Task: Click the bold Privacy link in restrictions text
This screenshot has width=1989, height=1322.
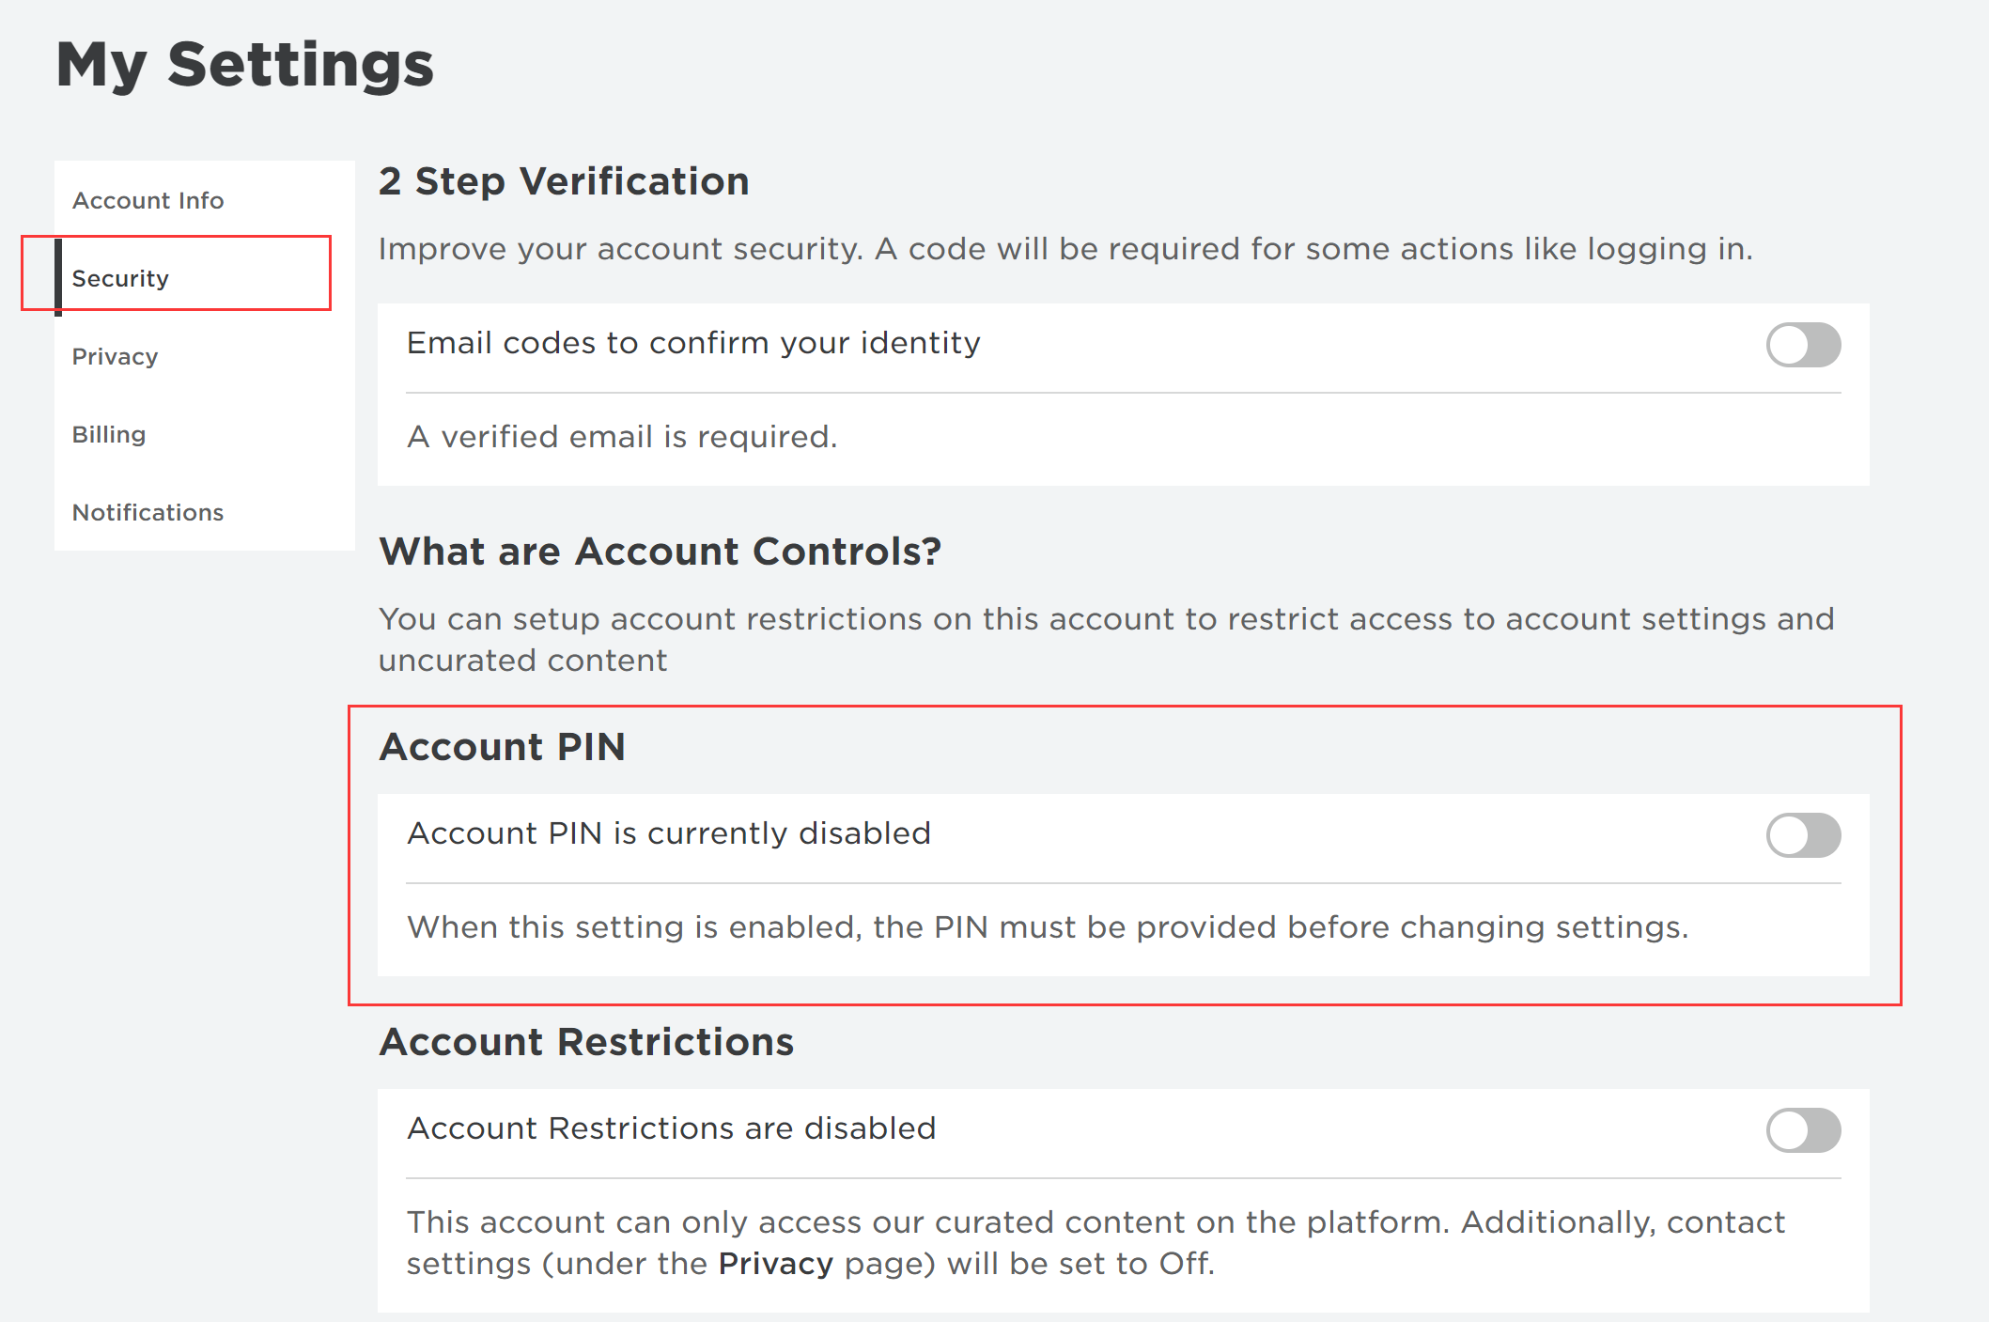Action: pyautogui.click(x=775, y=1264)
